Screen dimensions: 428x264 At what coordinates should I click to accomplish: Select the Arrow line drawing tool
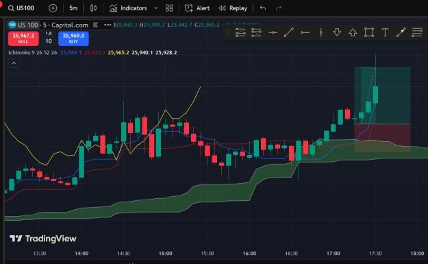click(401, 32)
